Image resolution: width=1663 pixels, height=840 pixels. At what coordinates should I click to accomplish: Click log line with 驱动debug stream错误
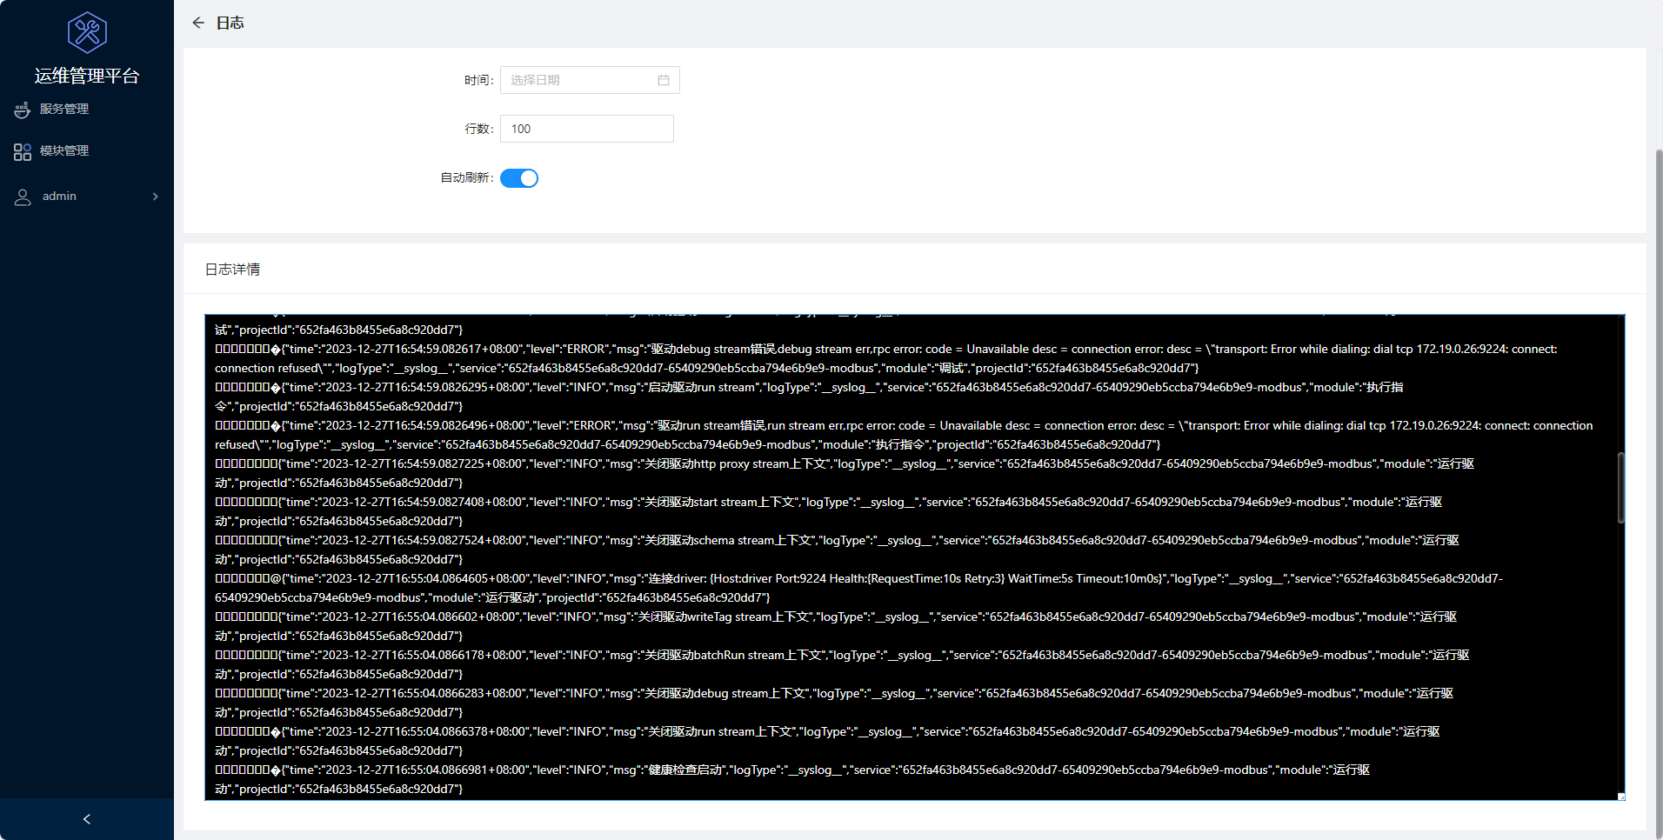tap(886, 358)
